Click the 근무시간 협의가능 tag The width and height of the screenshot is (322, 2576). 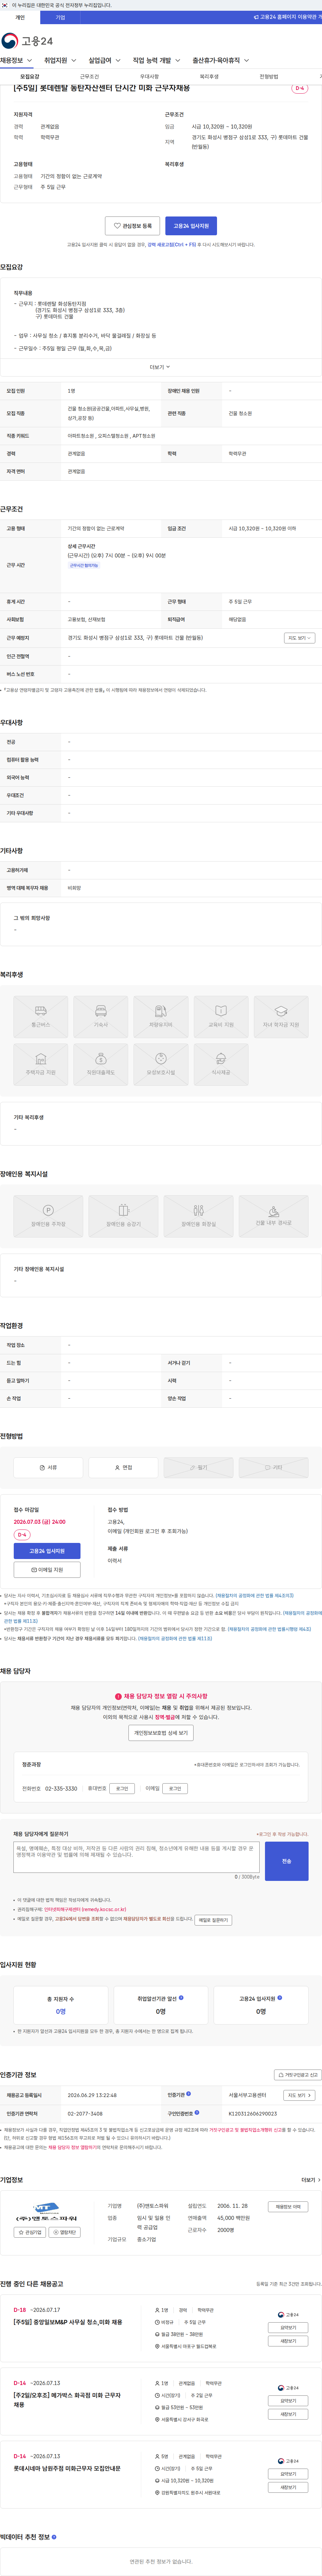click(x=84, y=566)
